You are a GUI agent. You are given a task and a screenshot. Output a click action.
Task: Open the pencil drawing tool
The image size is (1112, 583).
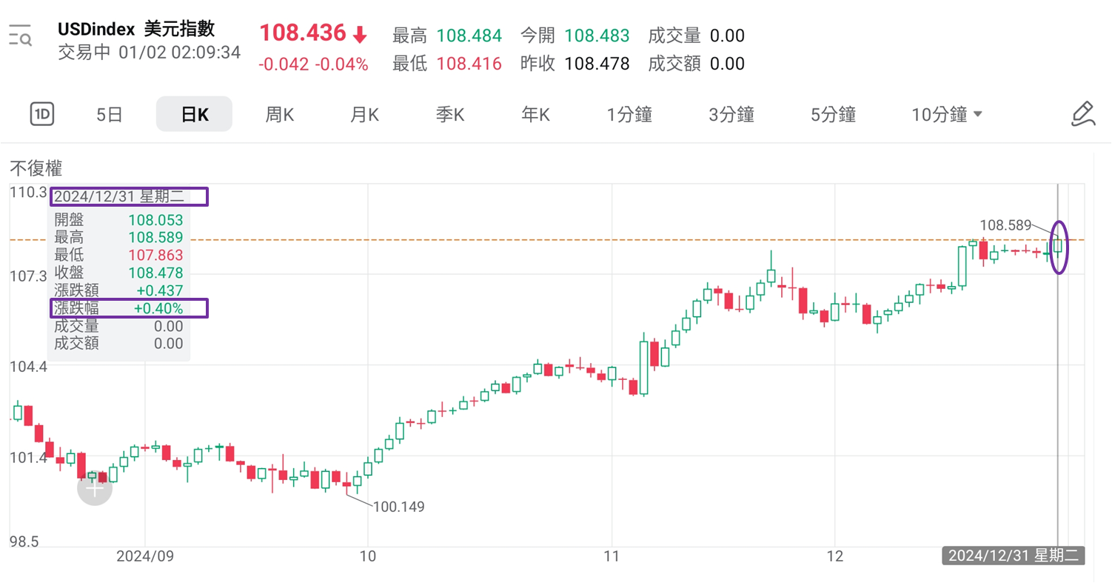[1082, 114]
